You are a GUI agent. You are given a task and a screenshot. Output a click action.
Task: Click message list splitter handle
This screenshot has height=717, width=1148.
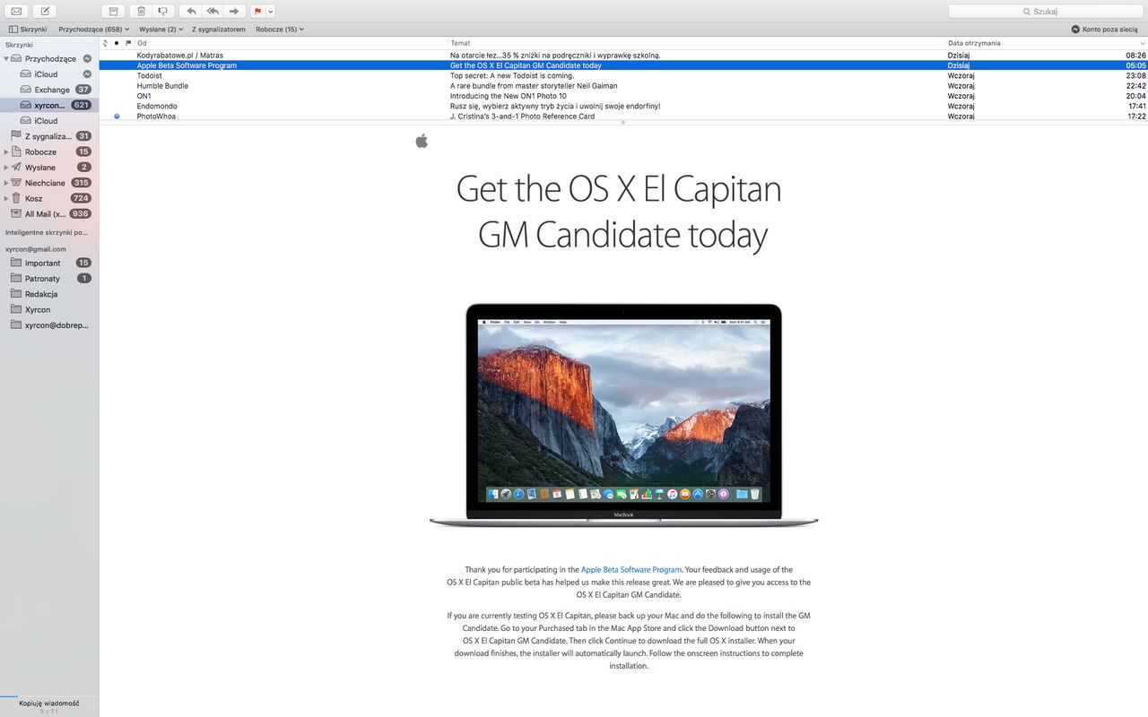[x=623, y=122]
